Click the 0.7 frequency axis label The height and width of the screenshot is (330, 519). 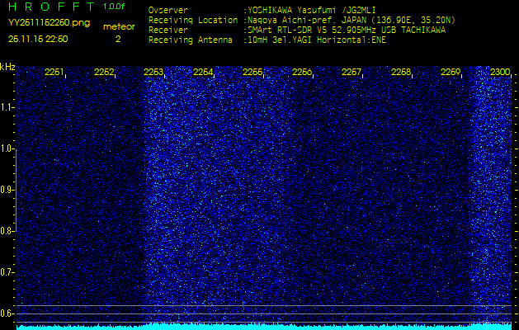pos(6,272)
